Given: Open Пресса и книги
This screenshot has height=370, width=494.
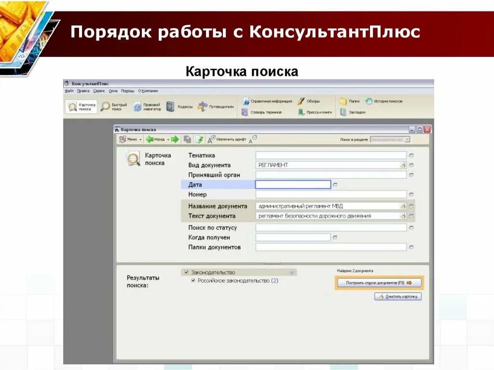Looking at the screenshot, I should (315, 112).
